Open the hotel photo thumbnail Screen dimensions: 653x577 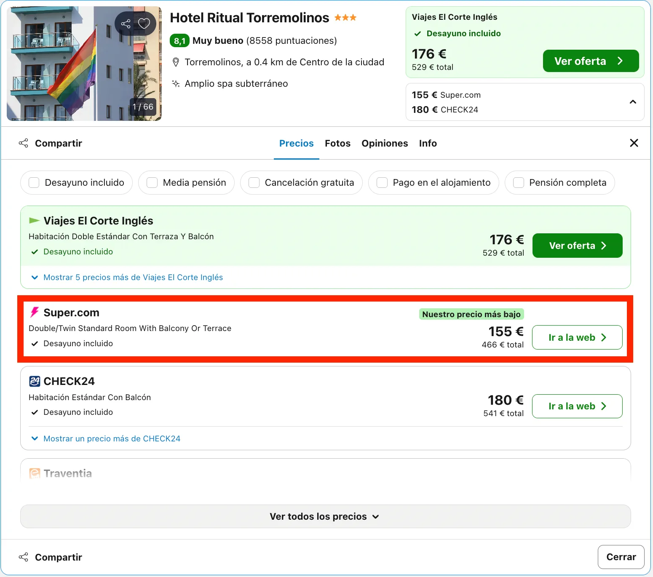(x=84, y=64)
